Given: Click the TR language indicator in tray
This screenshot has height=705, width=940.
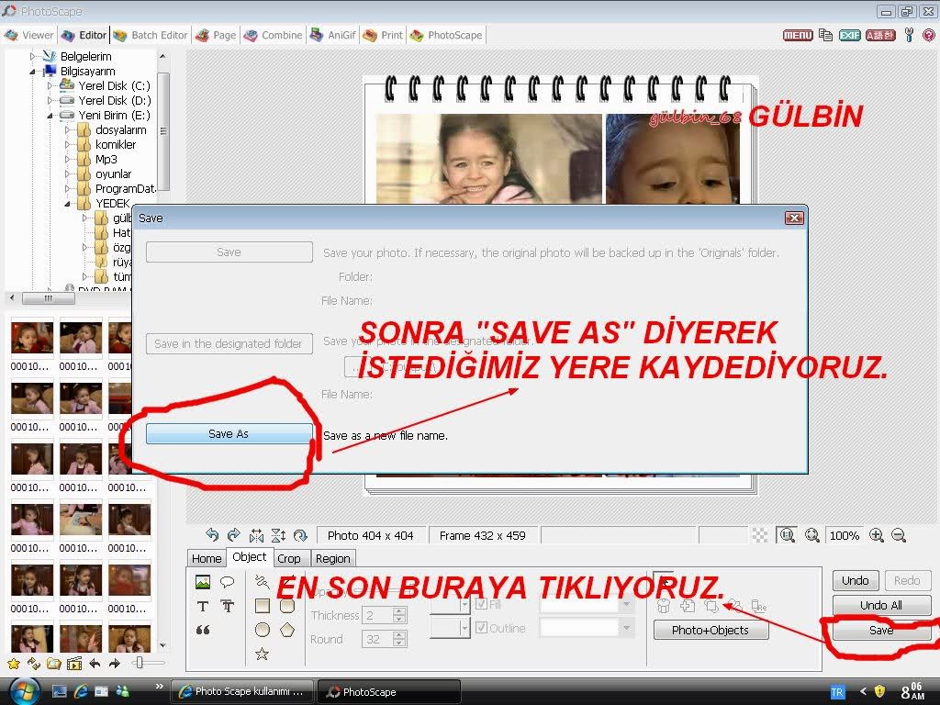Looking at the screenshot, I should (x=837, y=692).
